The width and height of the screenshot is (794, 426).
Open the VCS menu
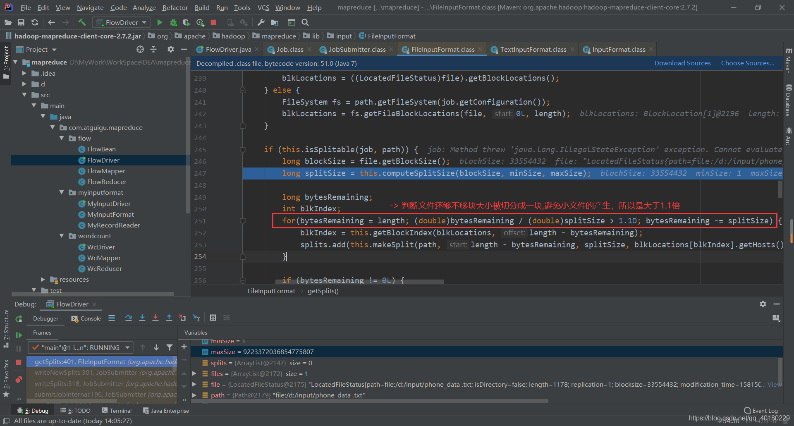tap(263, 7)
